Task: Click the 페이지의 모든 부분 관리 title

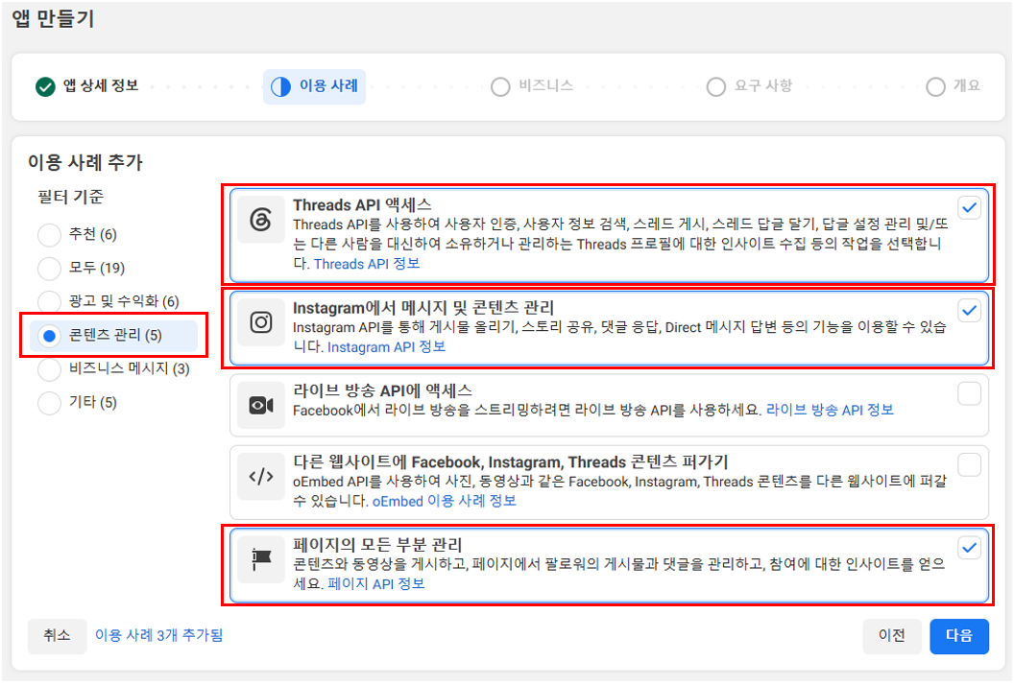Action: coord(377,545)
